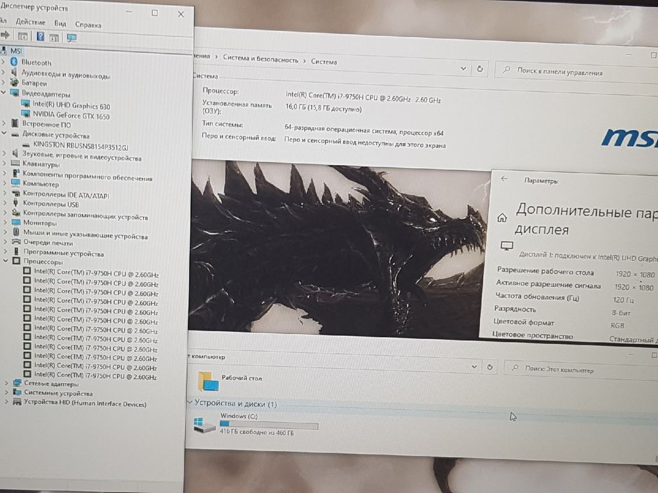Click the Клавиатуры keyboard icon

[x=15, y=163]
